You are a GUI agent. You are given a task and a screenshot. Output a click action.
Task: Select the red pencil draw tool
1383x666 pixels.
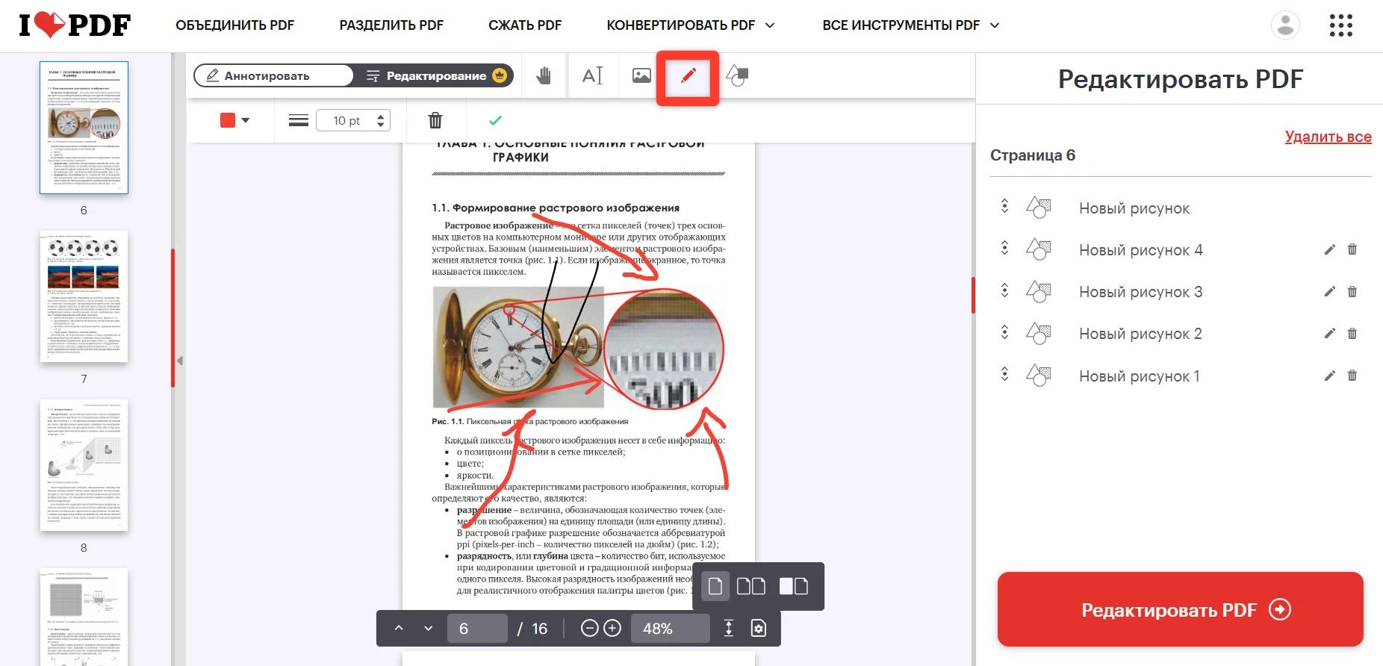[x=688, y=76]
